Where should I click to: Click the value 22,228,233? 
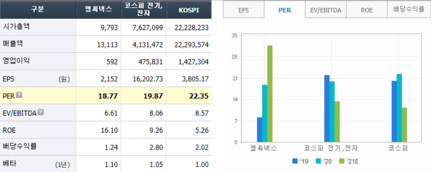[x=192, y=28]
